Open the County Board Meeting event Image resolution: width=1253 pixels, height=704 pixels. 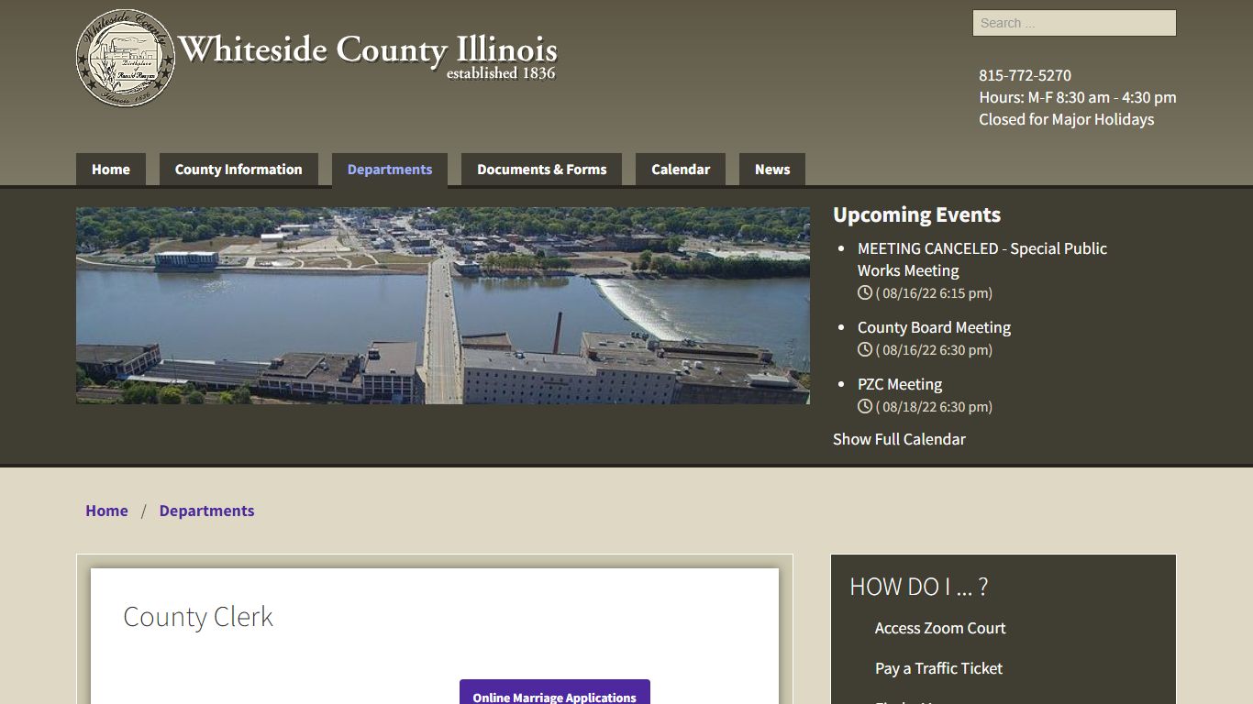click(x=934, y=327)
